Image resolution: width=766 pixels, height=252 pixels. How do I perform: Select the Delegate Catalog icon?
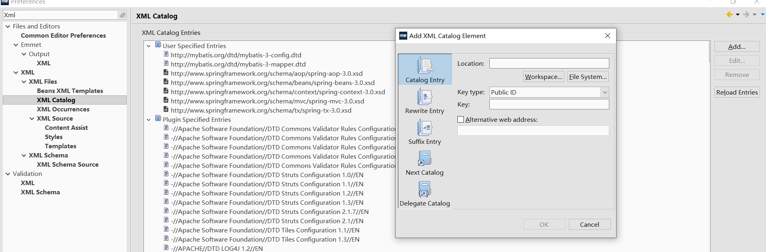coord(424,189)
